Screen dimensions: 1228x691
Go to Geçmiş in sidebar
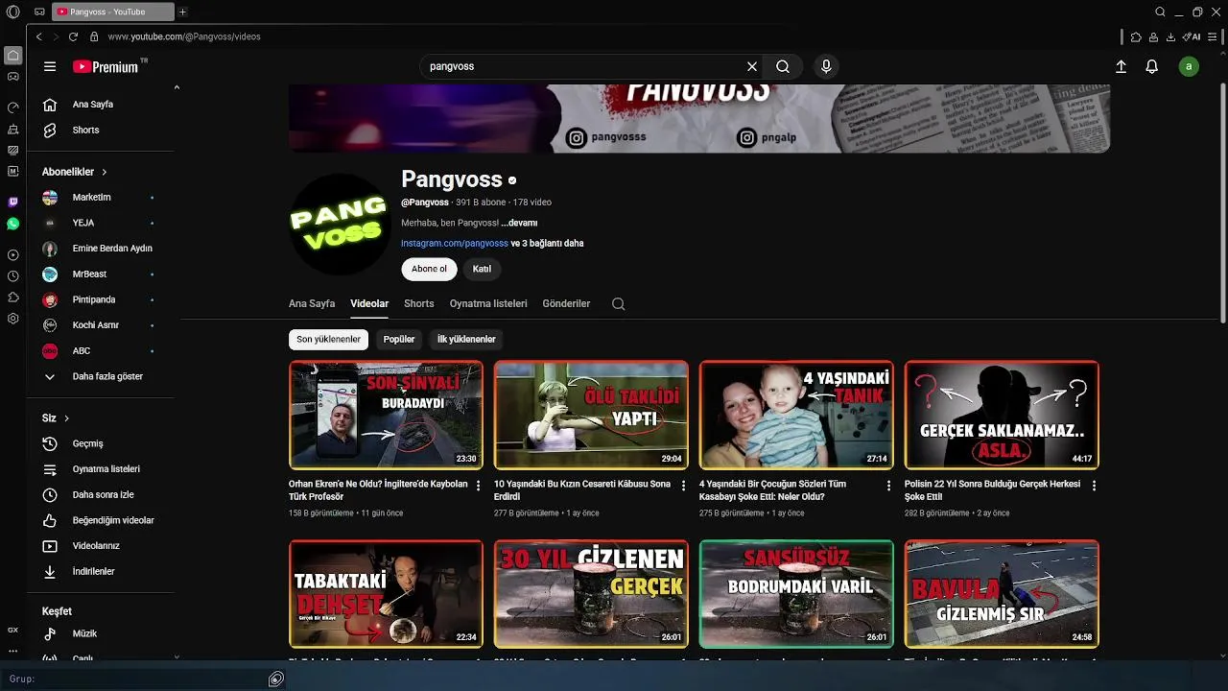(x=87, y=443)
